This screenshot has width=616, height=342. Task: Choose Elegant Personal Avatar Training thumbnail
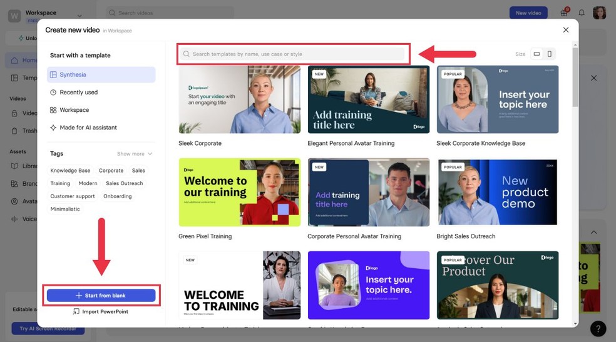(369, 99)
